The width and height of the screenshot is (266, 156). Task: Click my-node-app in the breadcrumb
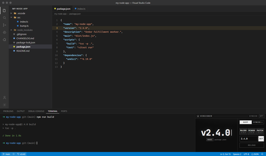pyautogui.click(x=60, y=14)
